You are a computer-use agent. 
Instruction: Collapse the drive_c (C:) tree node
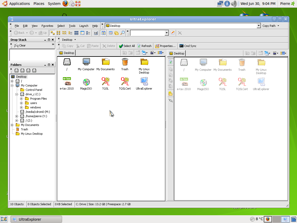pyautogui.click(x=17, y=94)
